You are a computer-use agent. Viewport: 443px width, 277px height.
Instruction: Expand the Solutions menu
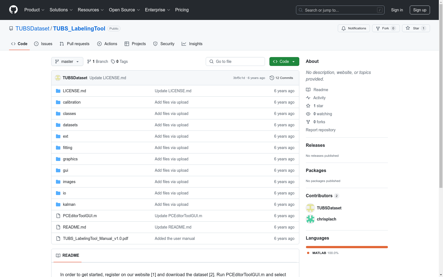(61, 10)
